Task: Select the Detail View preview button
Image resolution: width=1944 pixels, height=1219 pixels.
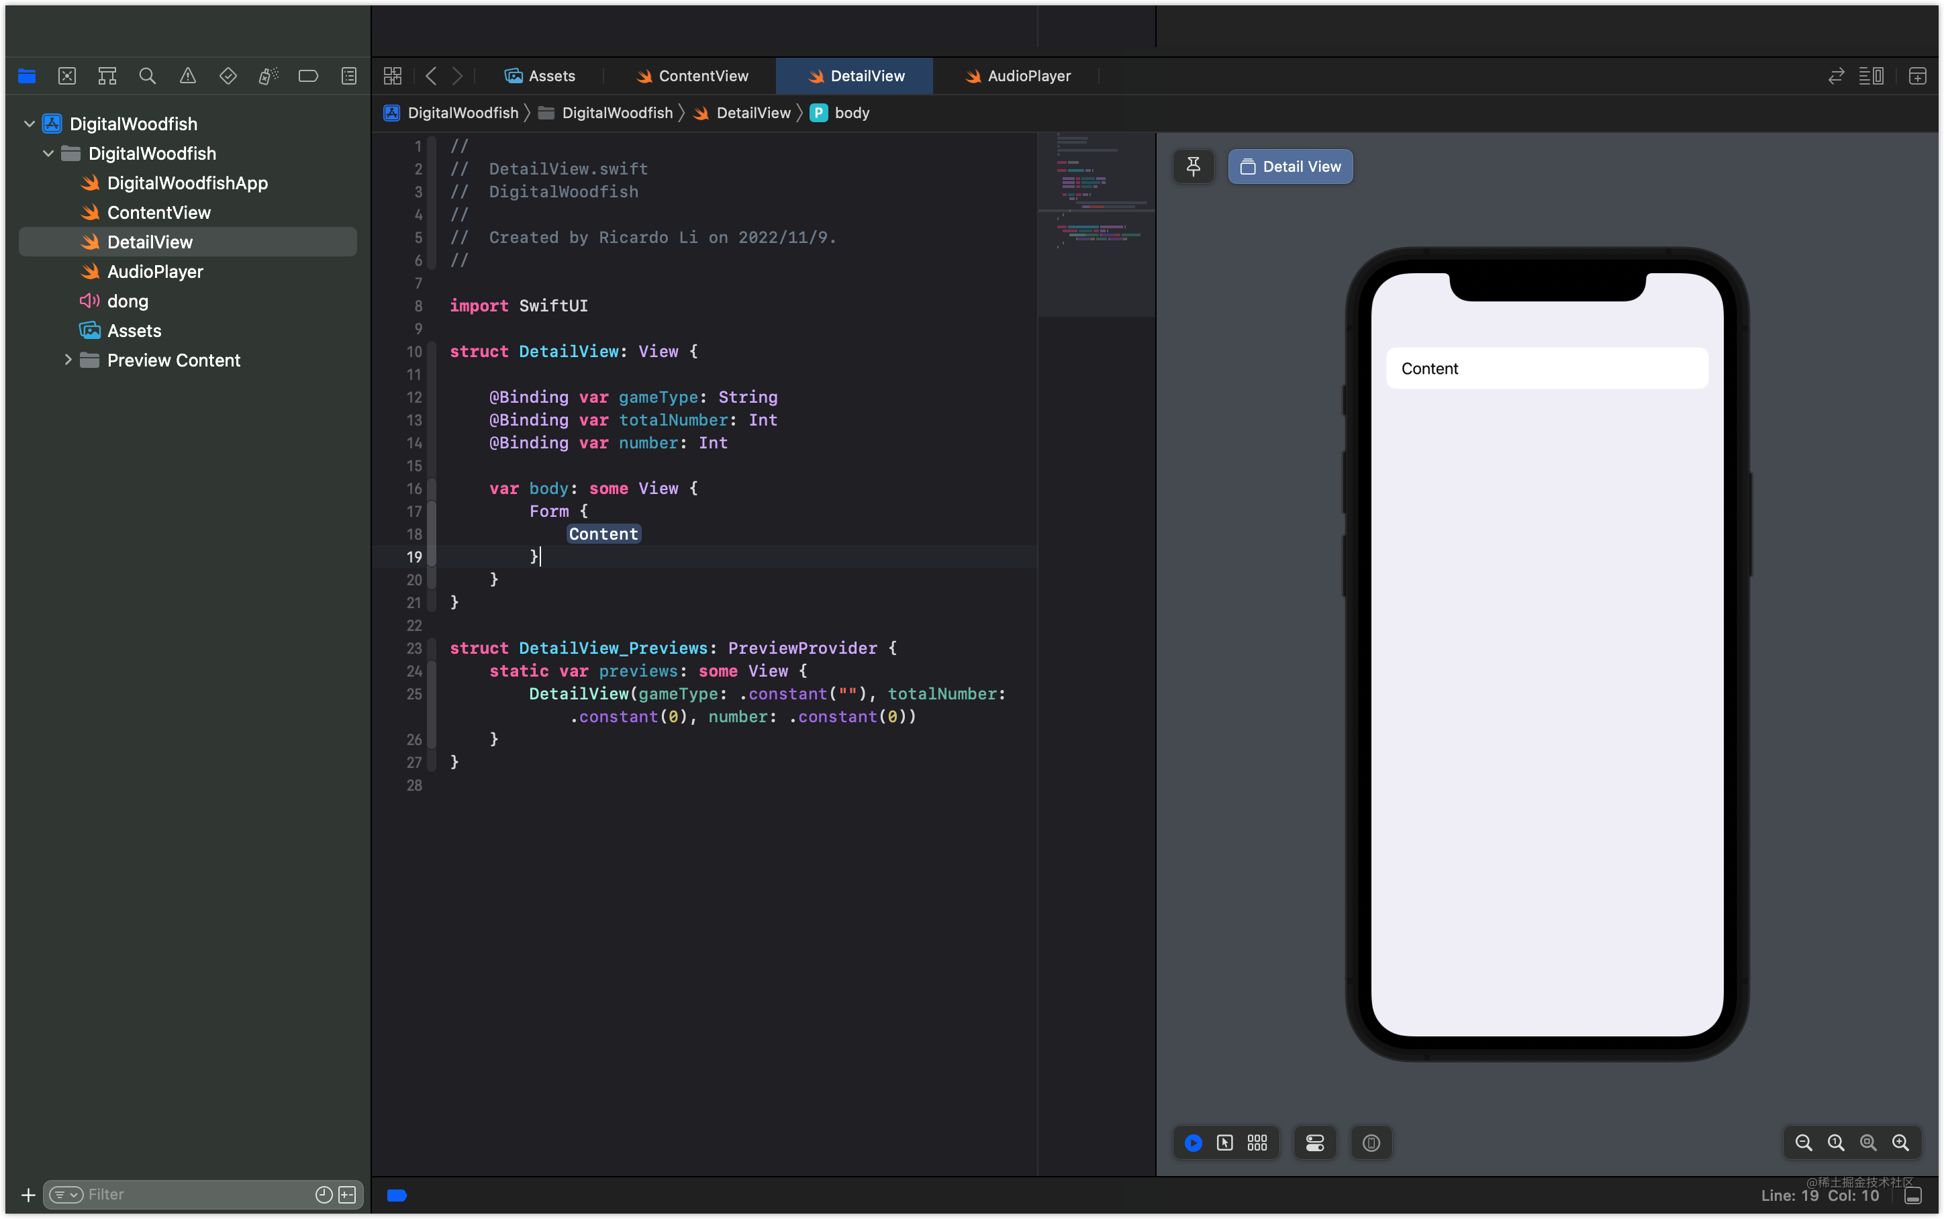Action: tap(1290, 167)
